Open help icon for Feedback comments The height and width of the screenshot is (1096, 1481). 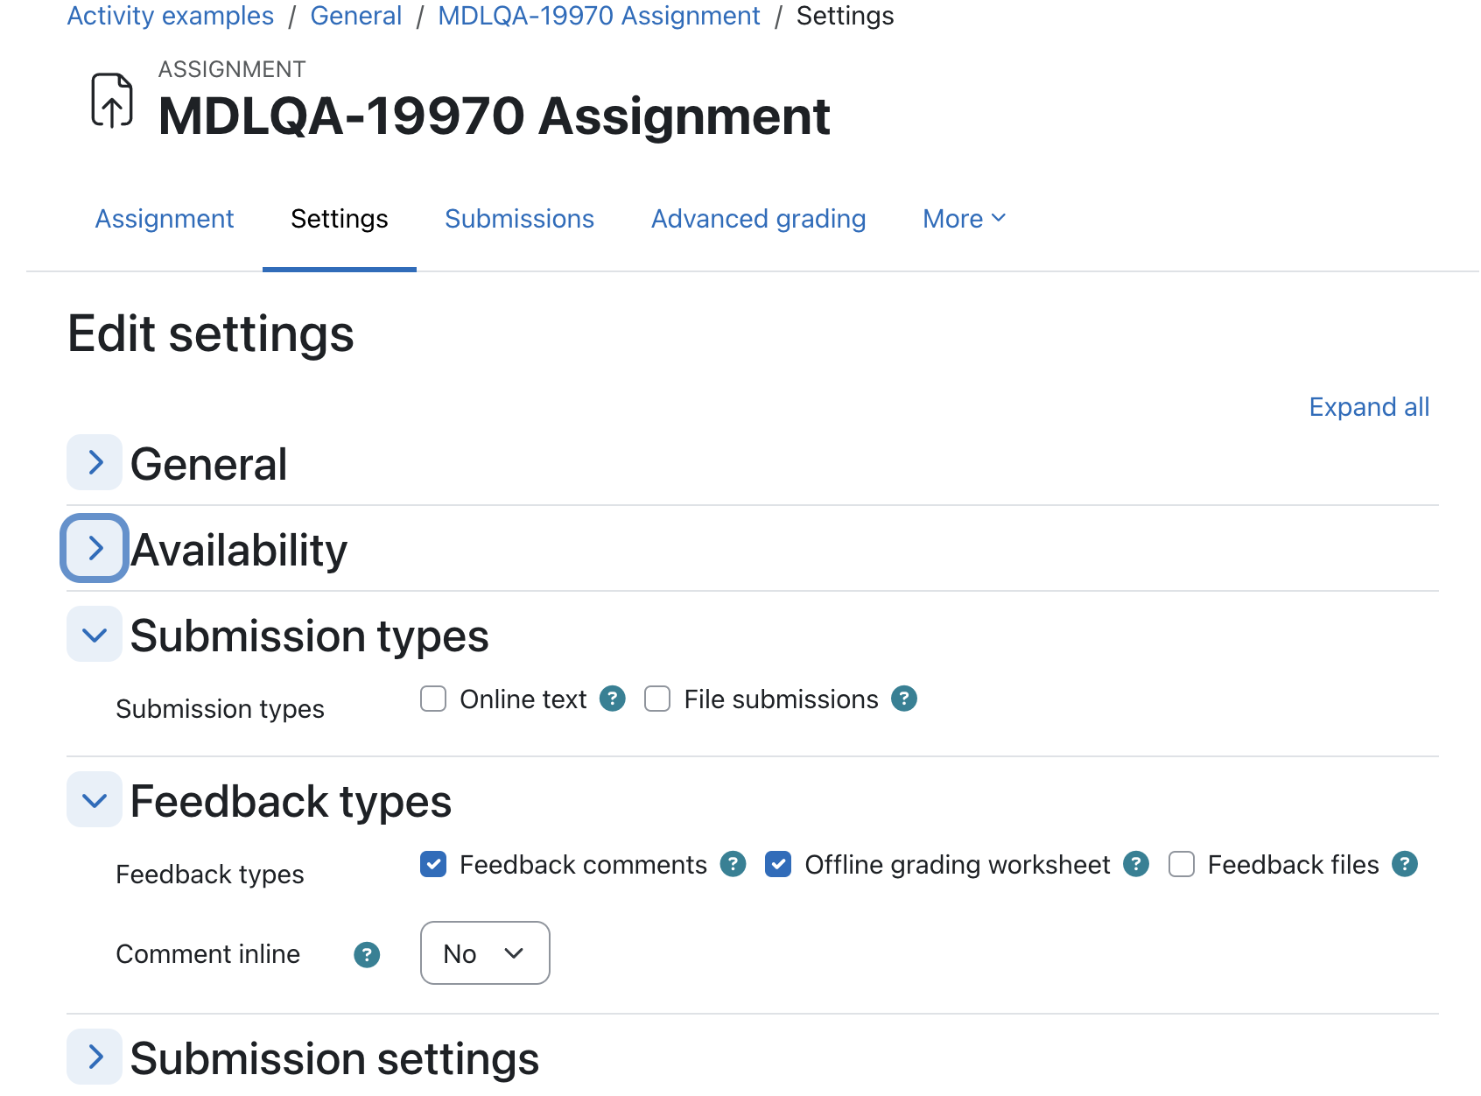click(733, 864)
